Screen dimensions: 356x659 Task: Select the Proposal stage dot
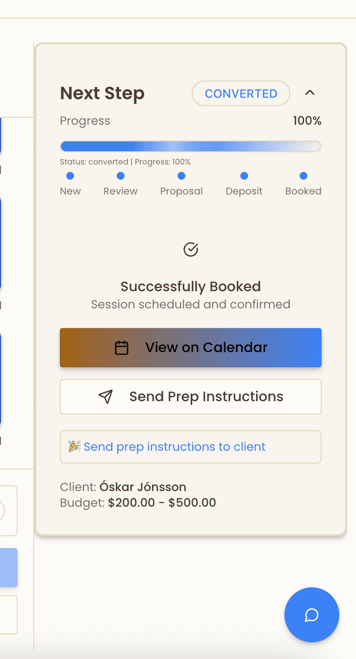(181, 176)
